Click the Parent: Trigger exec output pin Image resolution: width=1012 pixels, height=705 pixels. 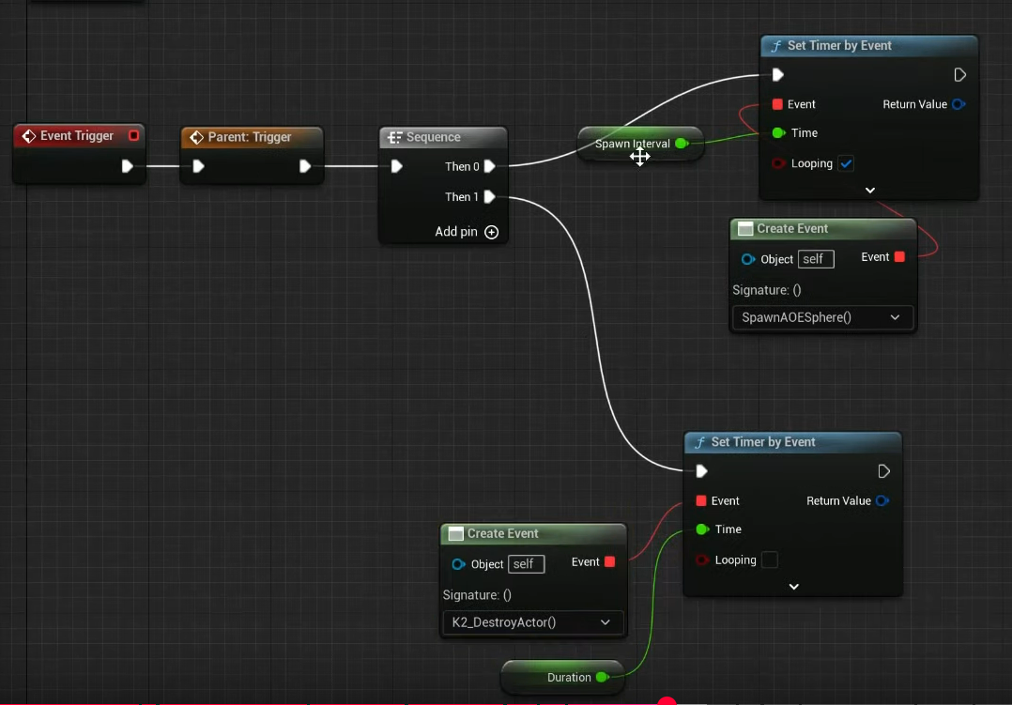click(305, 166)
